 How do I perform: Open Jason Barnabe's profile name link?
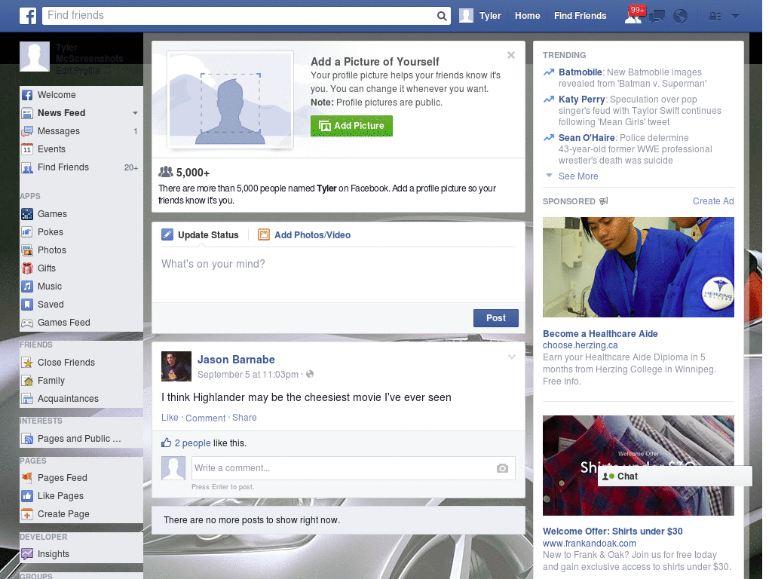click(236, 360)
